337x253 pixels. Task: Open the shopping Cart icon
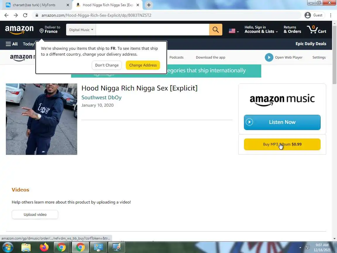click(316, 30)
